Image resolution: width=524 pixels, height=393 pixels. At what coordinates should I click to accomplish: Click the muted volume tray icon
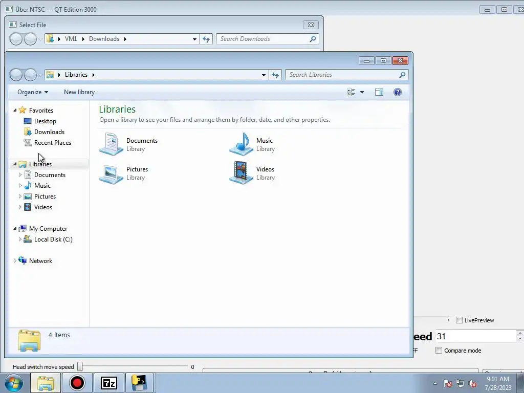point(472,383)
